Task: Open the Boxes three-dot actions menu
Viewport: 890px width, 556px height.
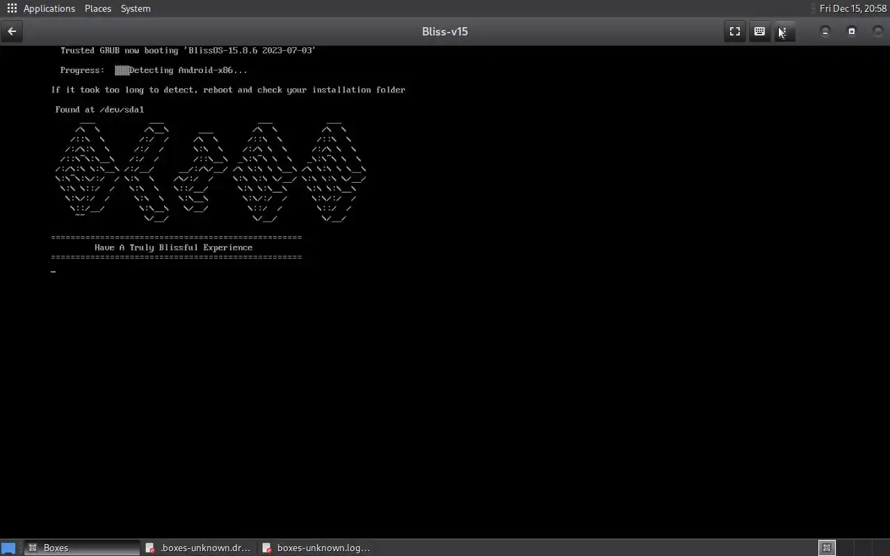Action: tap(784, 31)
